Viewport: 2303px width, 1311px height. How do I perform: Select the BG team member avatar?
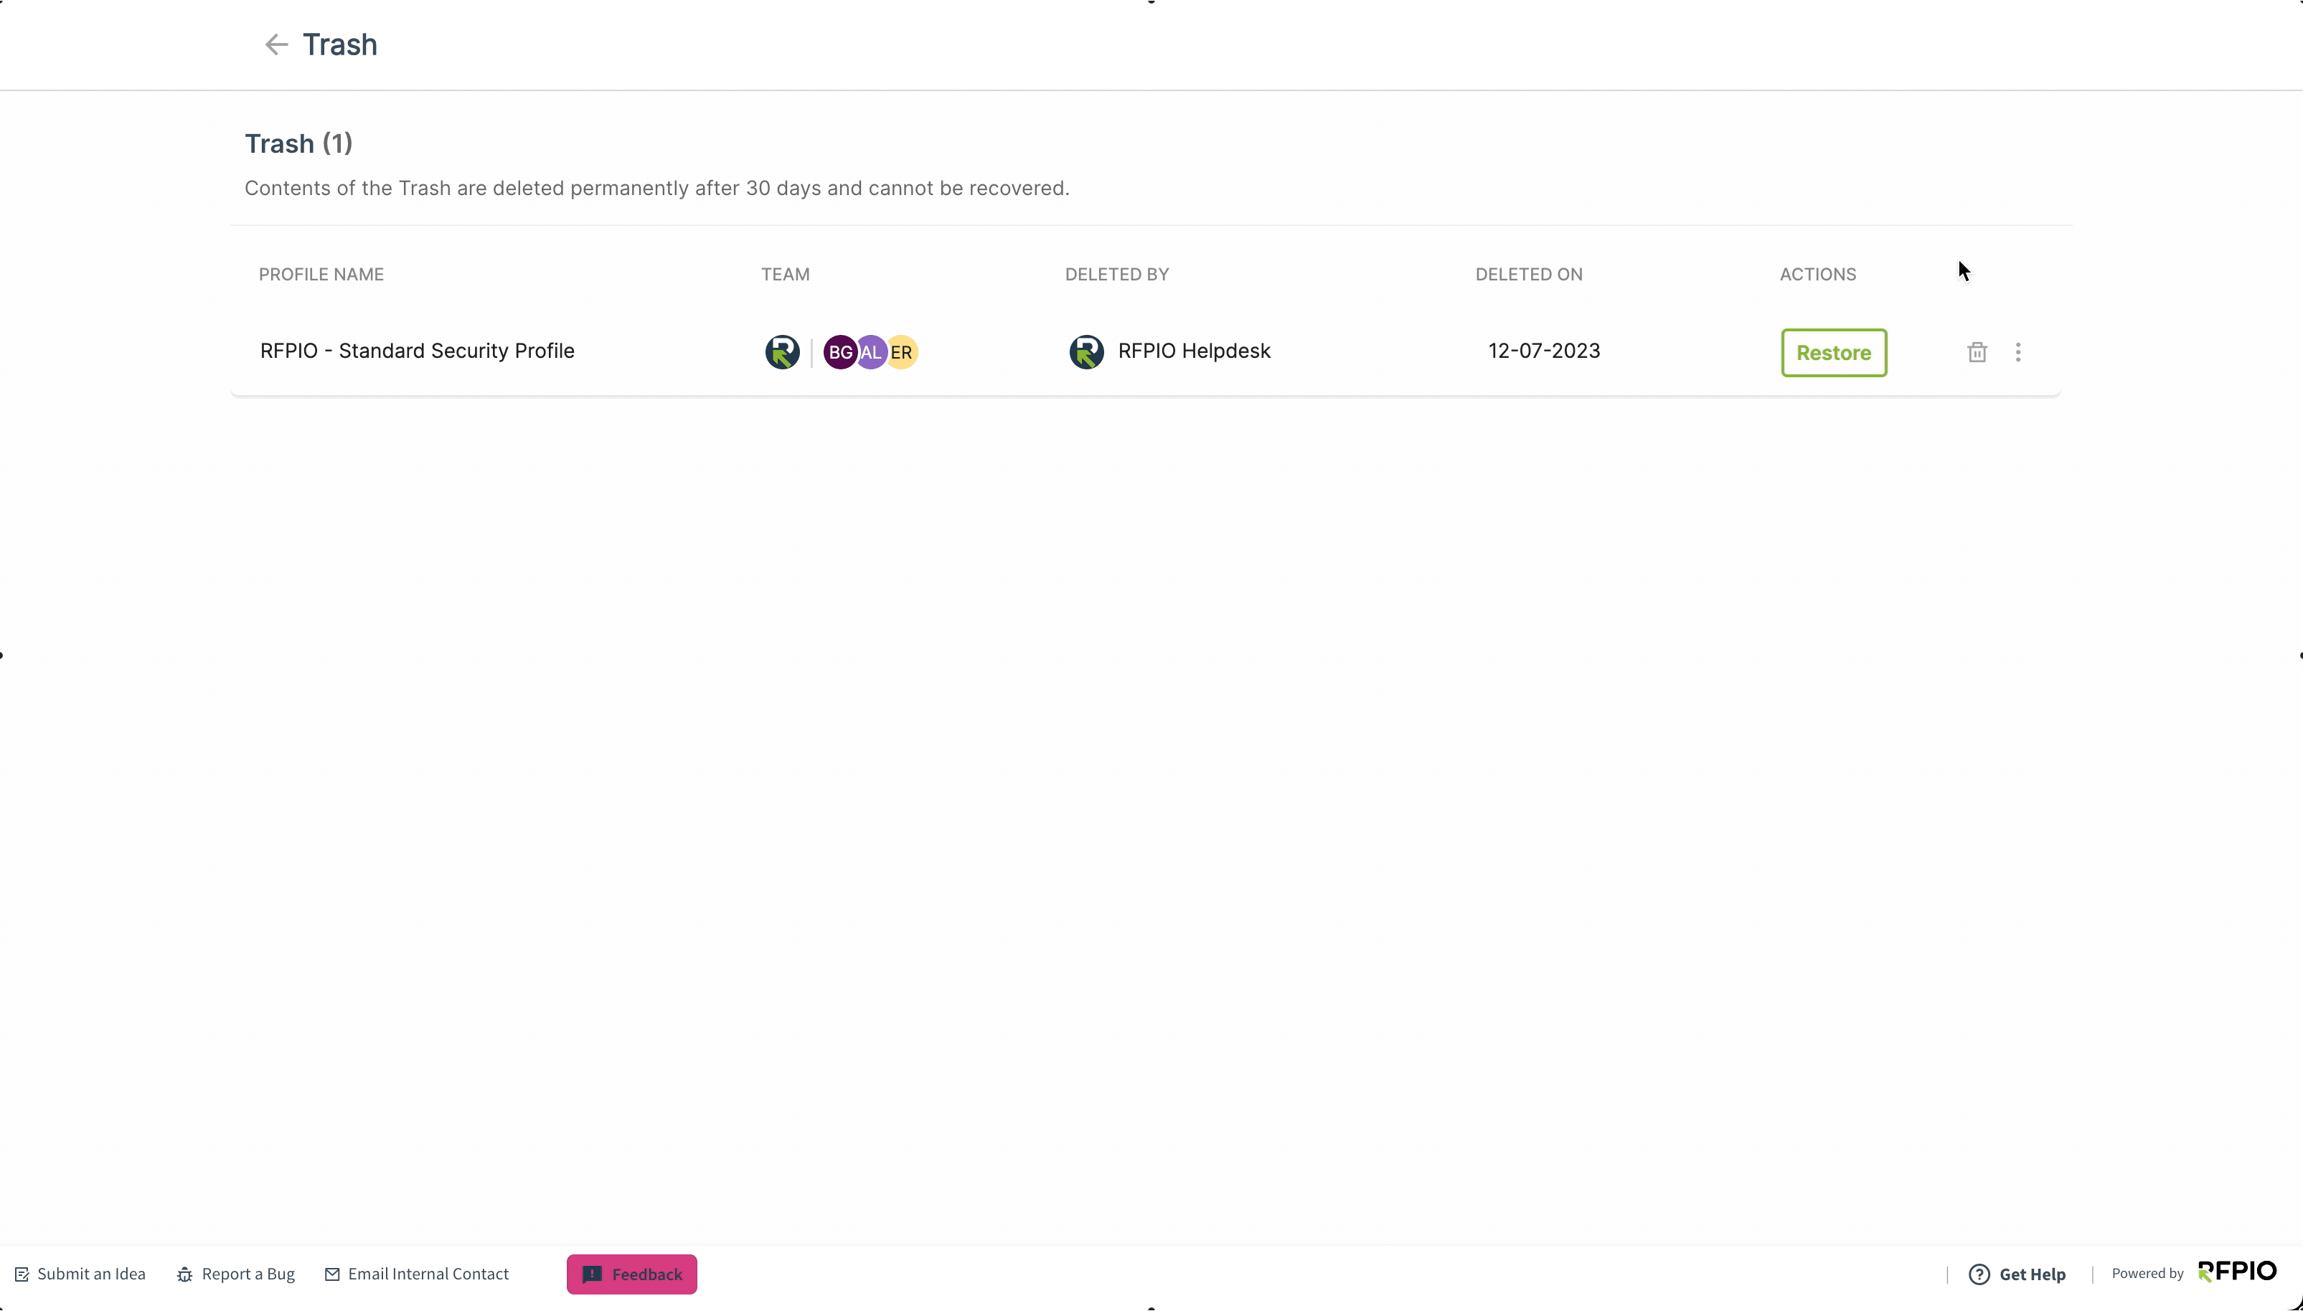click(839, 352)
